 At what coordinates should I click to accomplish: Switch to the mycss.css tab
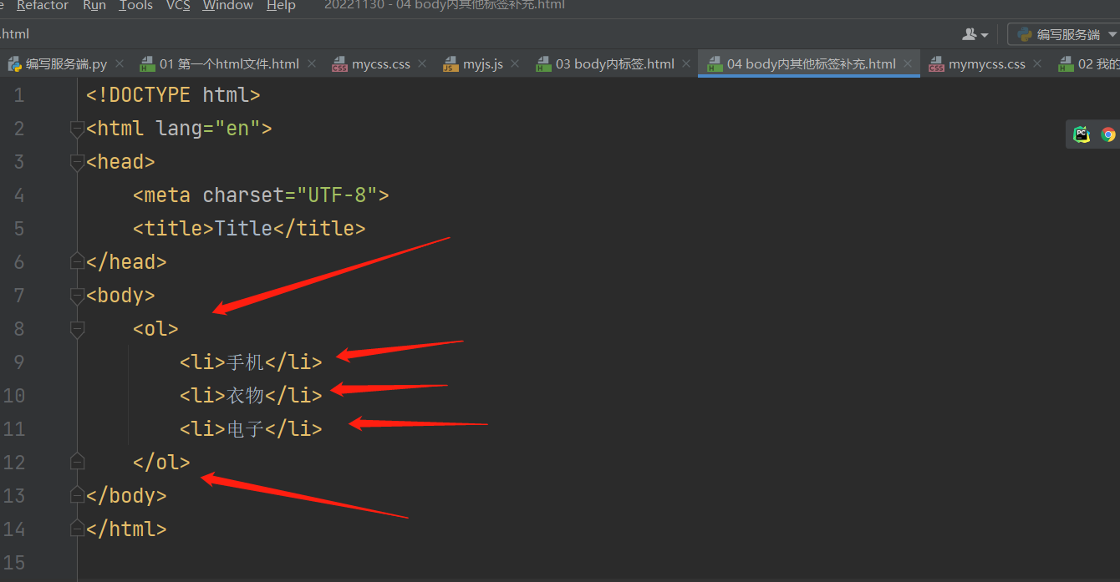(381, 63)
